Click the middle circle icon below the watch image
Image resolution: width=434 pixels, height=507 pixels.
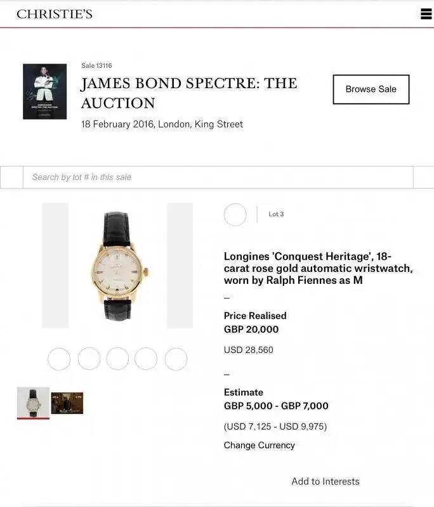coord(117,359)
